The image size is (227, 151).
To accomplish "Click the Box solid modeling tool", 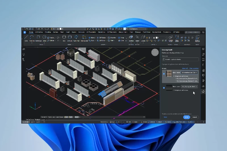I will [64, 38].
